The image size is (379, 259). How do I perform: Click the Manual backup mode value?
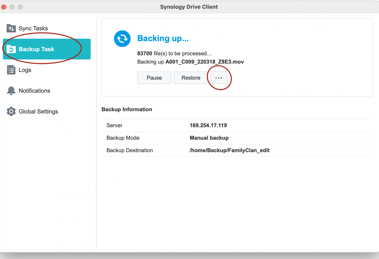(209, 138)
